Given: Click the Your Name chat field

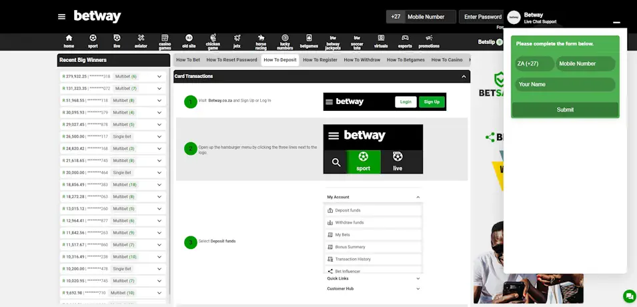Looking at the screenshot, I should tap(565, 85).
